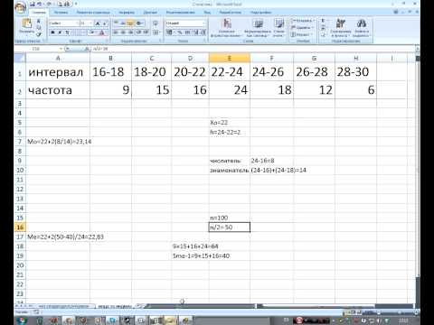The height and width of the screenshot is (325, 434).
Task: Click the font color swatch with red A
Action: pos(102,32)
